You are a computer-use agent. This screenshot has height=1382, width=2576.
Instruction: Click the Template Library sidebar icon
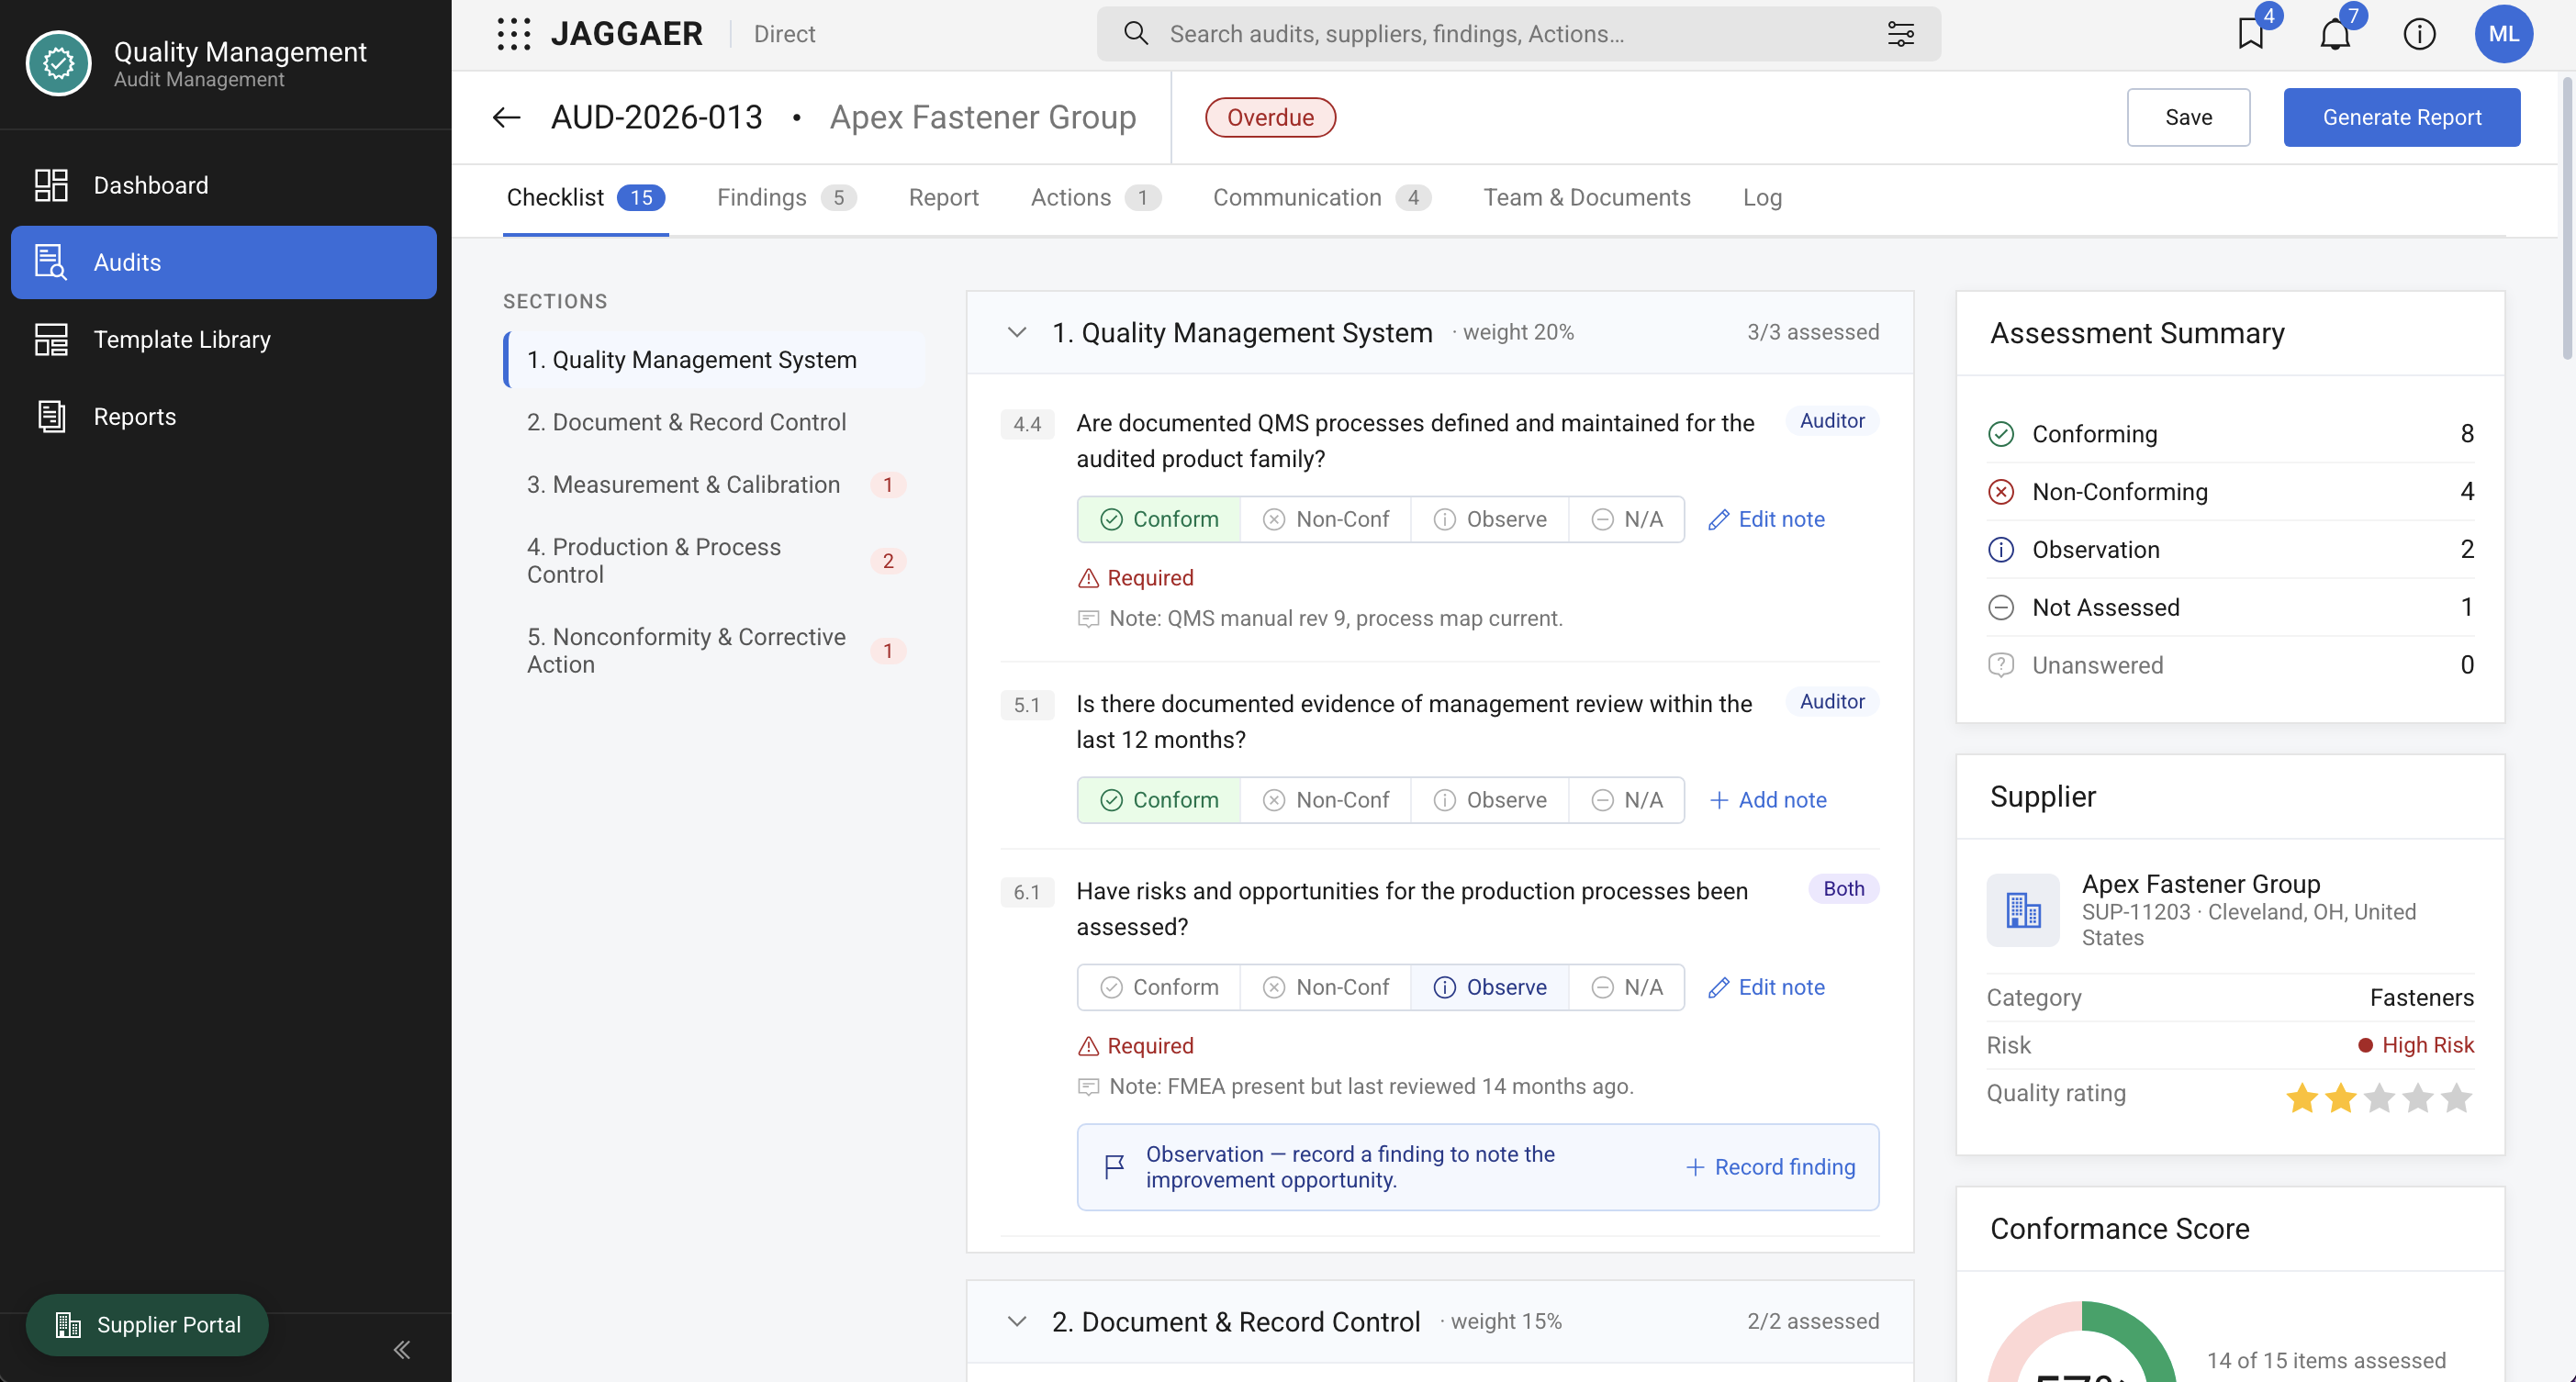click(x=51, y=340)
